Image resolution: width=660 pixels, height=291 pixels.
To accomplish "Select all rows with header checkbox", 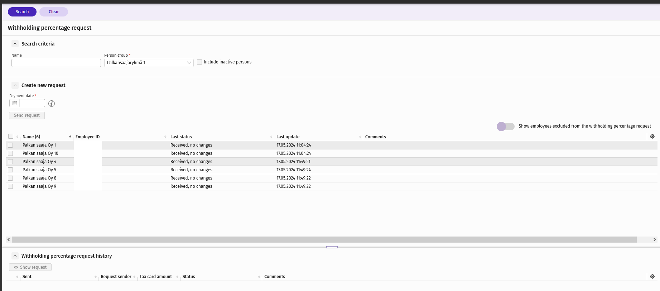I will tap(11, 136).
